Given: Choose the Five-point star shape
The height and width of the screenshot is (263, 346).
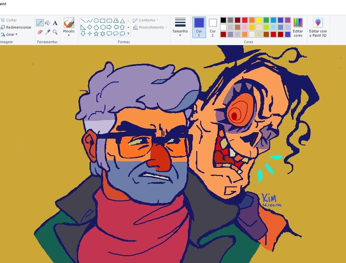Looking at the screenshot, I should tap(96, 33).
